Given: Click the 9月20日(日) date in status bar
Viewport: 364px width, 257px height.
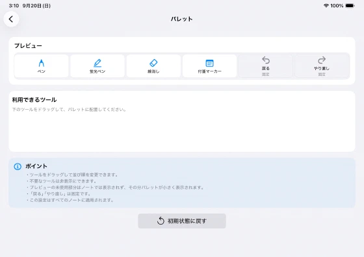Looking at the screenshot, I should [x=36, y=6].
